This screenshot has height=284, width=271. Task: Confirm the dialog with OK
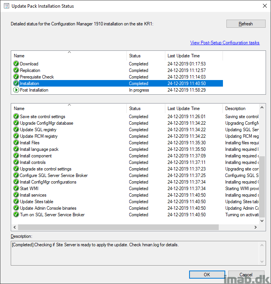coord(207,275)
